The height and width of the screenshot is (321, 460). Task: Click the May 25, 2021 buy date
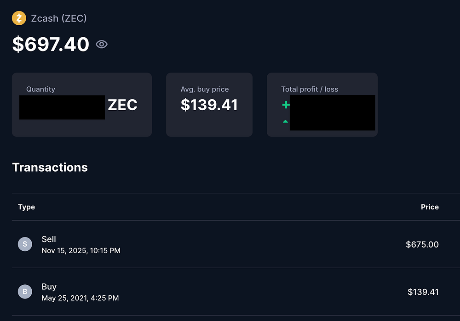click(x=80, y=298)
